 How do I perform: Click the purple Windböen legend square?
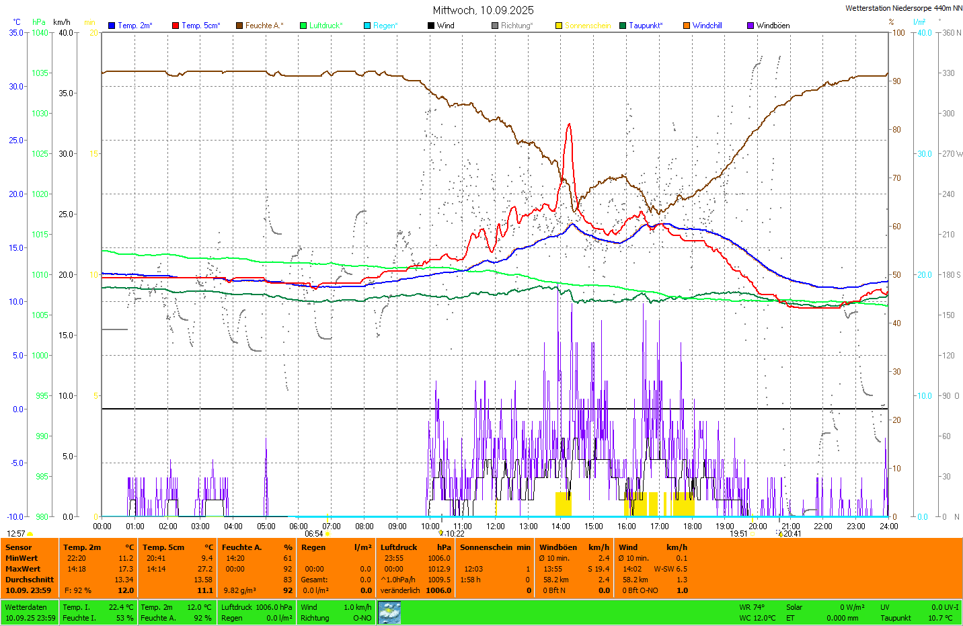pos(750,26)
